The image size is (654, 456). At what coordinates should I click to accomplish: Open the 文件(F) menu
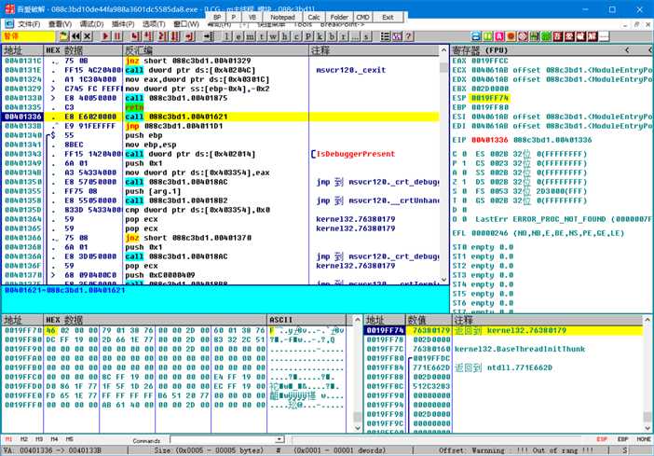pyautogui.click(x=29, y=24)
